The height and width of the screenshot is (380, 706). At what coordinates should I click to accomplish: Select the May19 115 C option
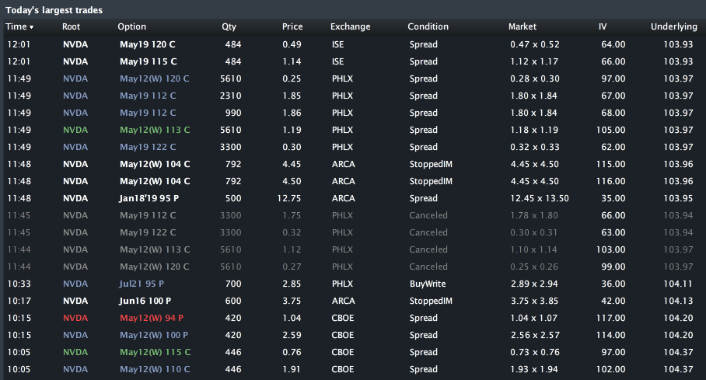(x=149, y=61)
